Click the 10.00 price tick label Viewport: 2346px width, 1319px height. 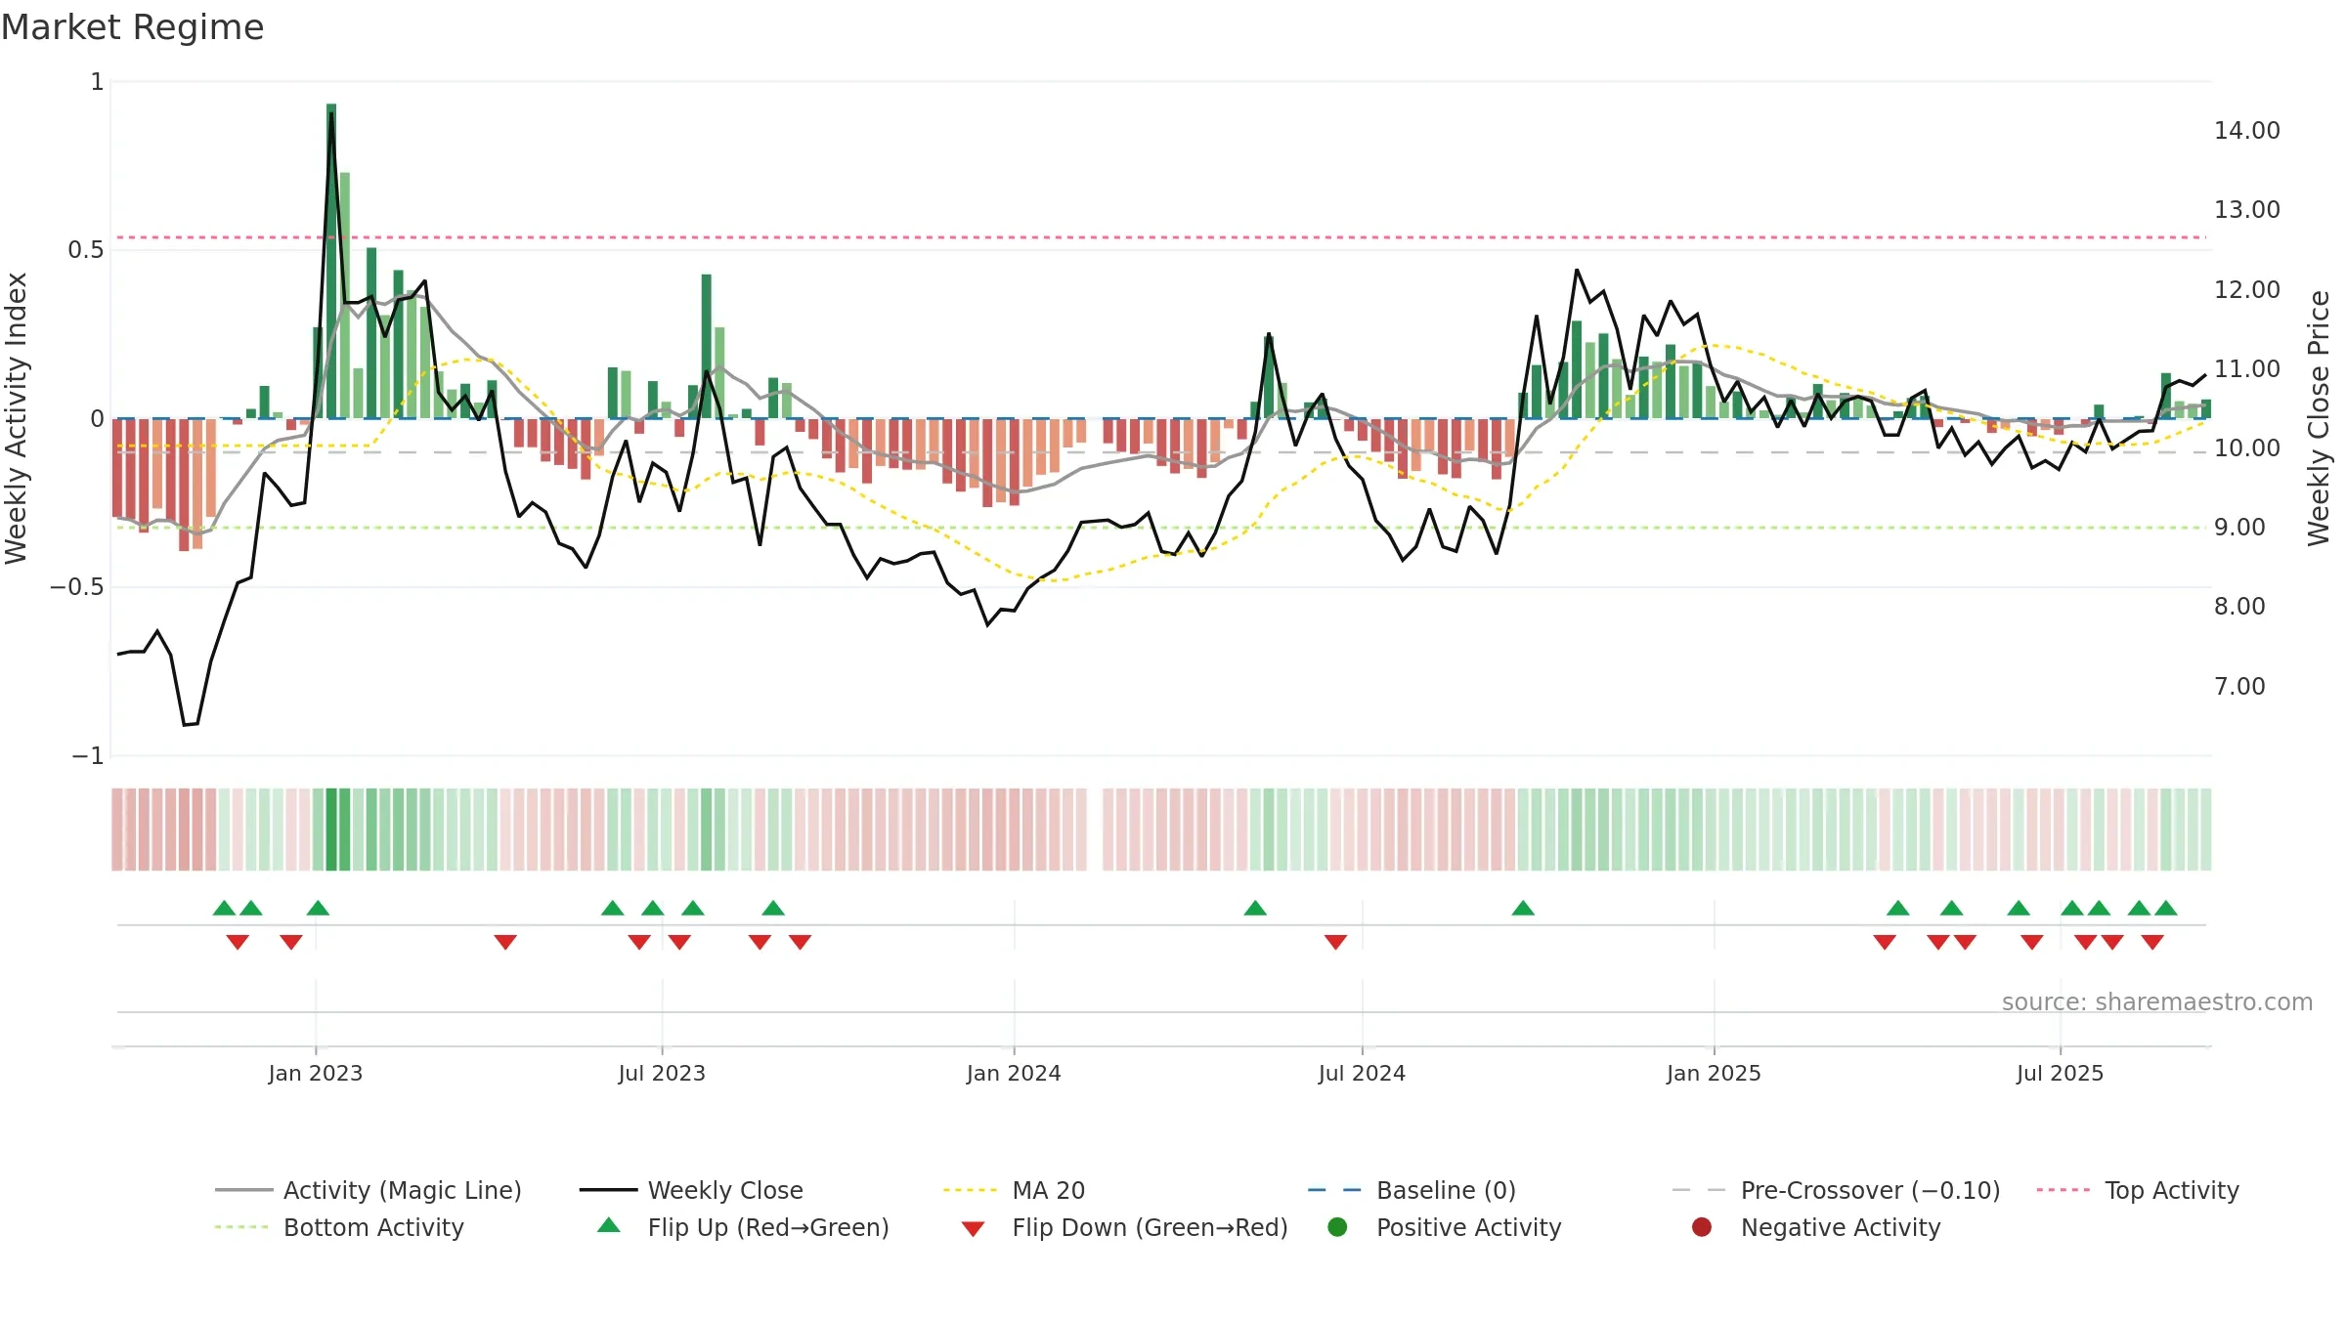pos(2246,448)
